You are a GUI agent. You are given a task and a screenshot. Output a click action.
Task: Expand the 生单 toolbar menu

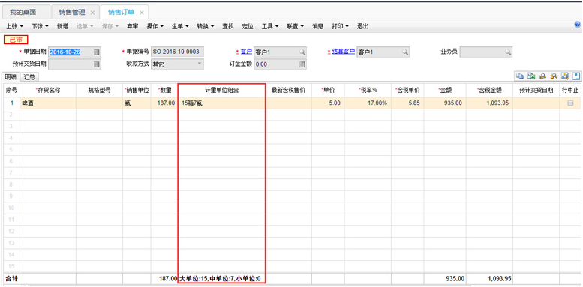pos(180,26)
